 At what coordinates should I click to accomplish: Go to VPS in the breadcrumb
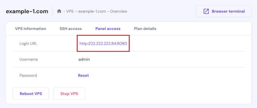(70, 11)
